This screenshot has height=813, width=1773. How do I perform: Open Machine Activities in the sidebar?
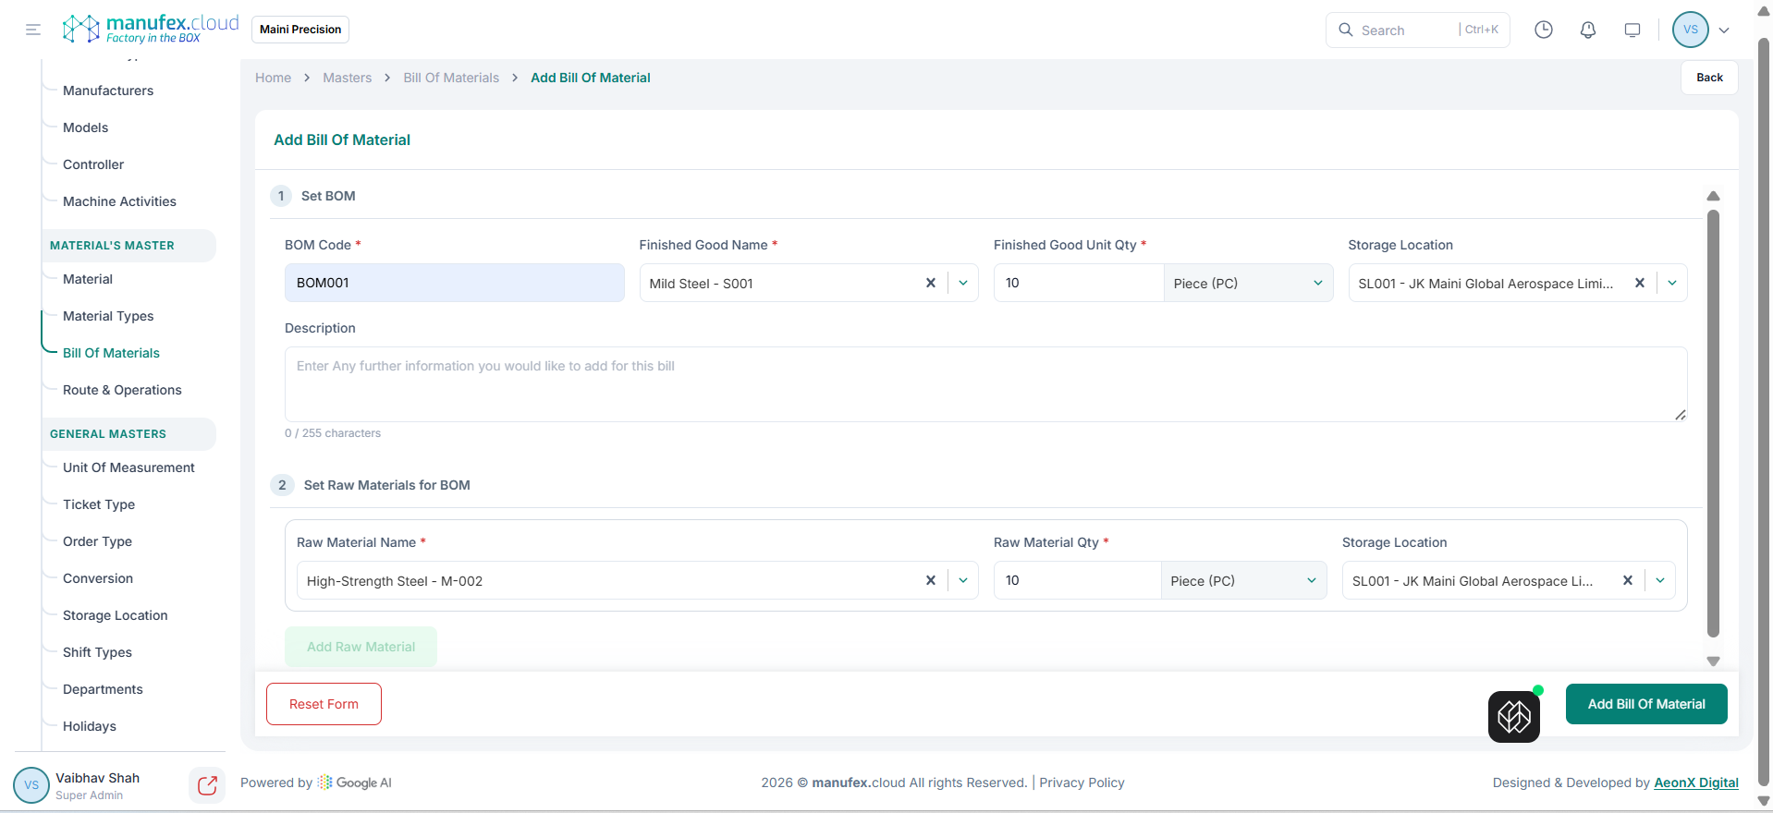(x=119, y=201)
